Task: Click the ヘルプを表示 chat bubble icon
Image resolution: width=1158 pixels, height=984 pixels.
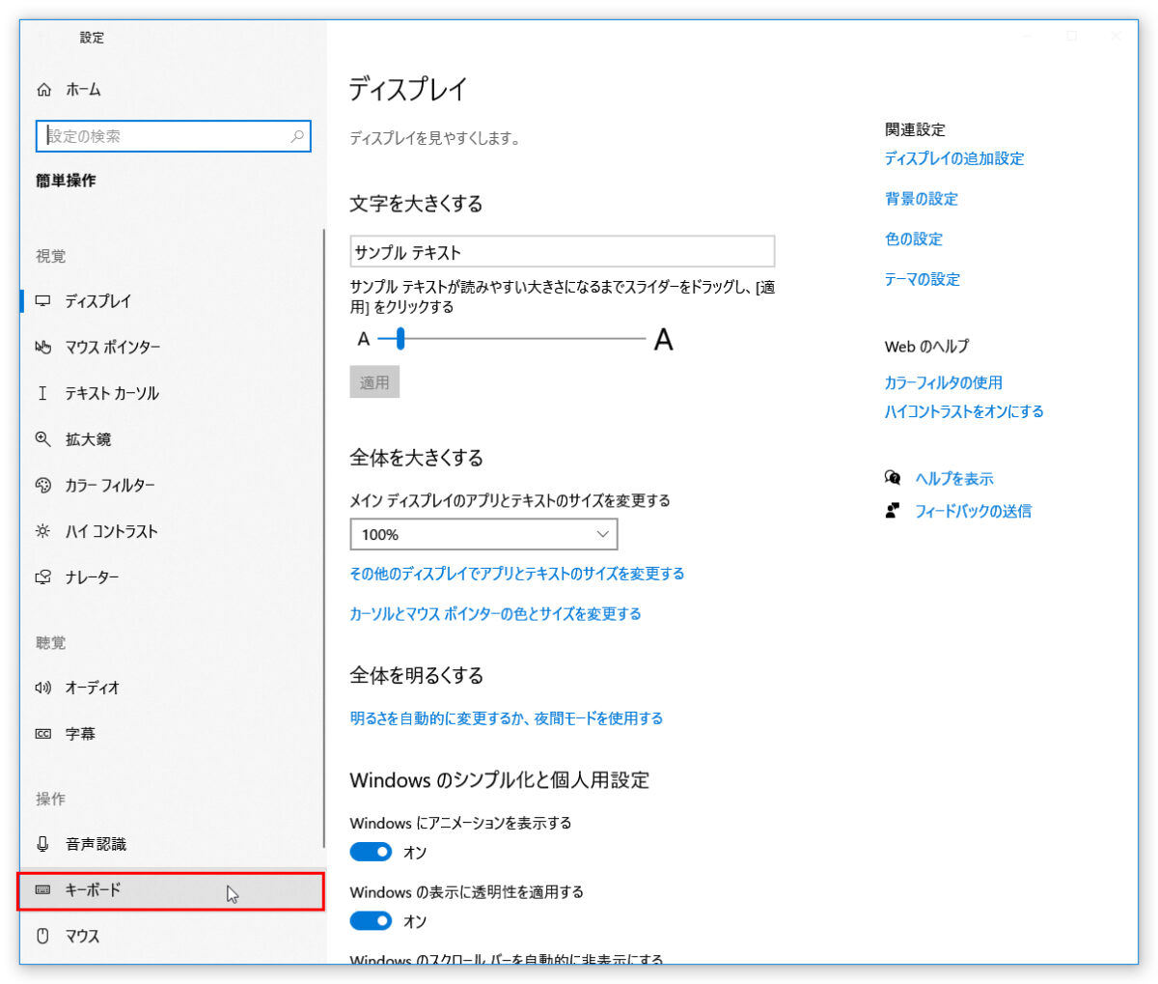Action: (893, 478)
